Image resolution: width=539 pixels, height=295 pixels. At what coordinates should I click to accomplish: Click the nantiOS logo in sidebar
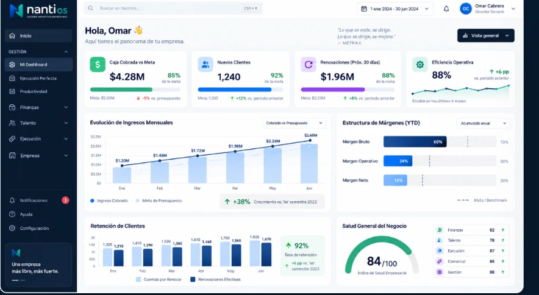click(38, 10)
